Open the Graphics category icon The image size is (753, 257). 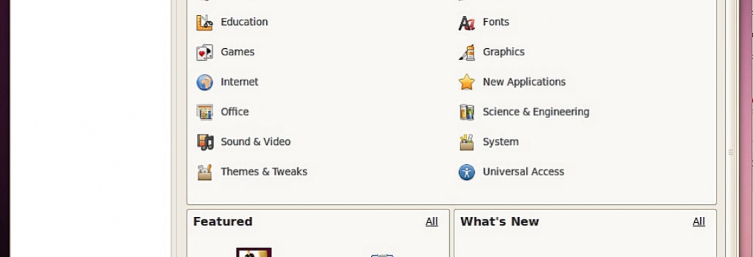(467, 52)
